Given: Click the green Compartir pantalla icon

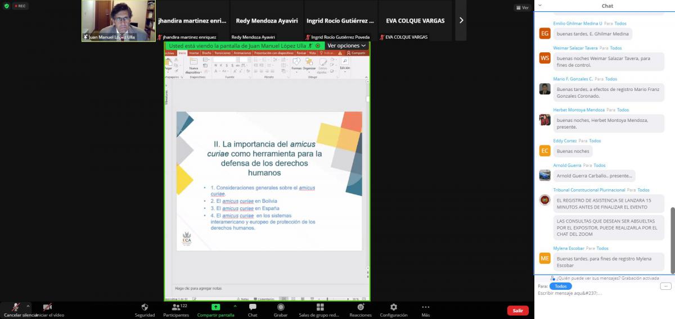Looking at the screenshot, I should coord(215,307).
